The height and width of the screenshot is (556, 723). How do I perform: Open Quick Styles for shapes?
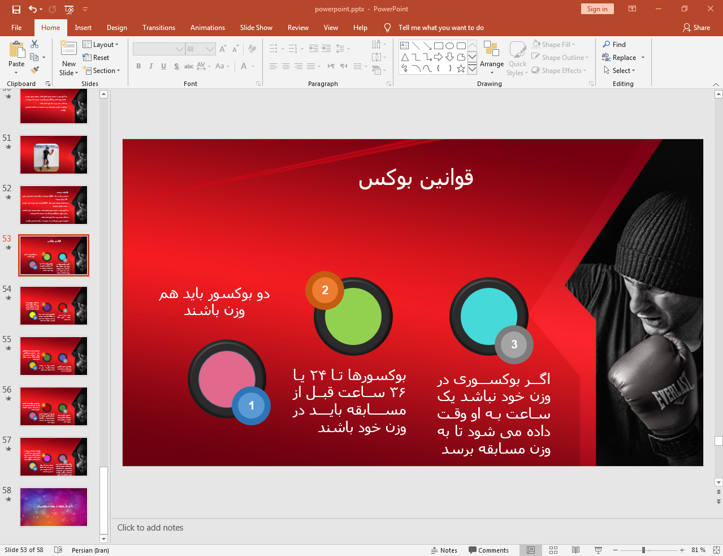pyautogui.click(x=517, y=58)
